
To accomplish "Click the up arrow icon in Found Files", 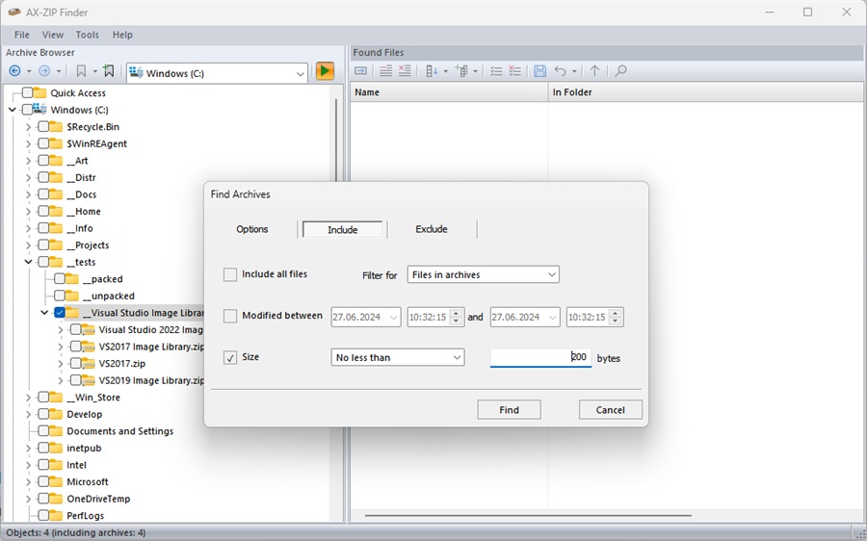I will [x=594, y=70].
